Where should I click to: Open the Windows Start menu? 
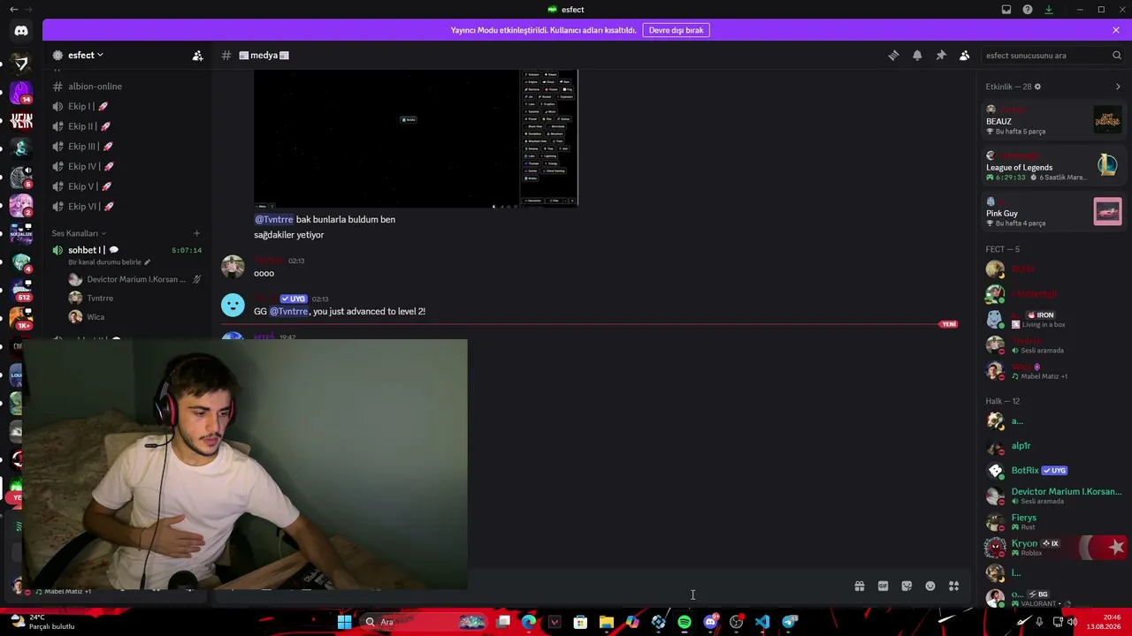pos(344,622)
